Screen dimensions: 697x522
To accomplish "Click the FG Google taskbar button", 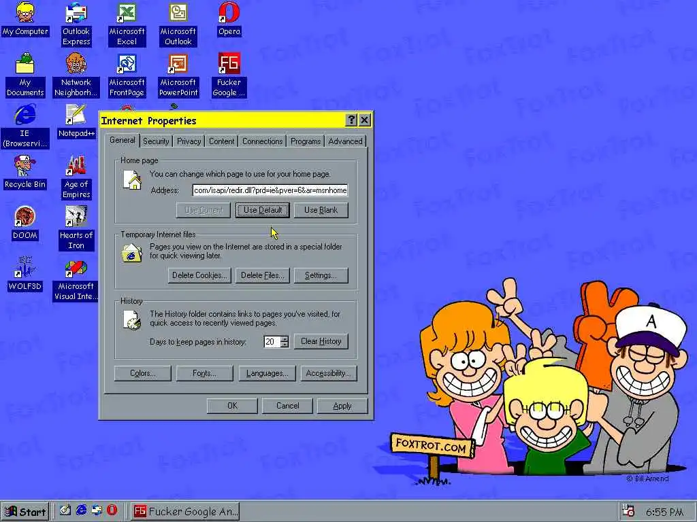I will 186,511.
